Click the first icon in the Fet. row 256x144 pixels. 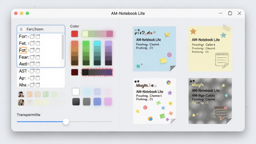[x=32, y=43]
